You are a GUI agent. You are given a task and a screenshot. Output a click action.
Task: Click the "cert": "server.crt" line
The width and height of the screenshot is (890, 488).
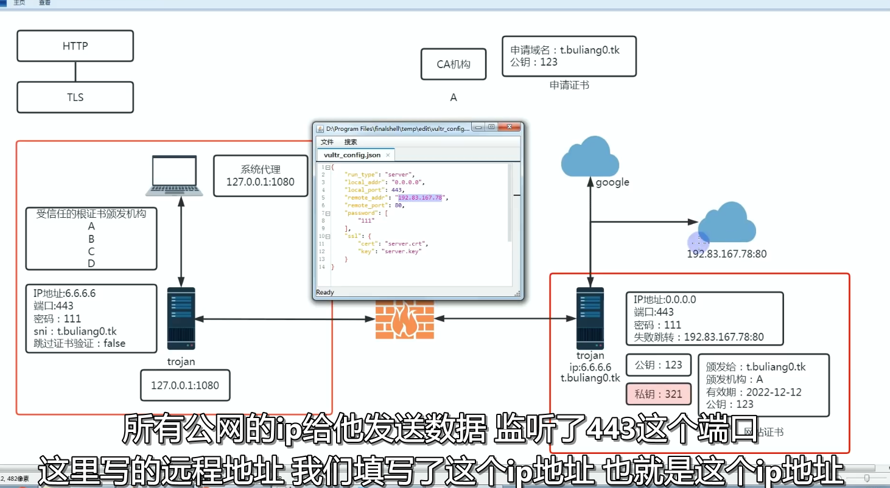(x=393, y=243)
